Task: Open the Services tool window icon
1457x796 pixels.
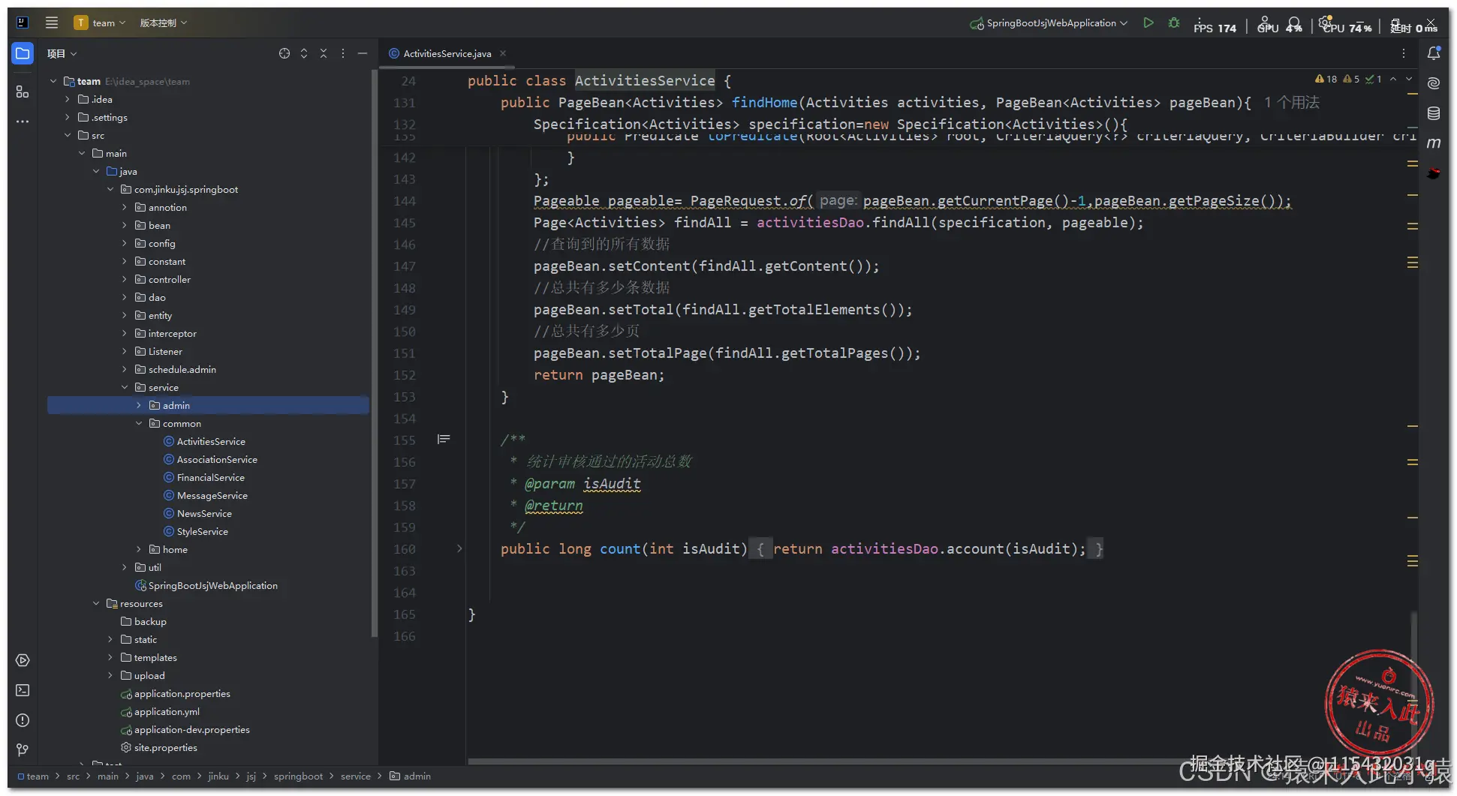Action: (23, 660)
